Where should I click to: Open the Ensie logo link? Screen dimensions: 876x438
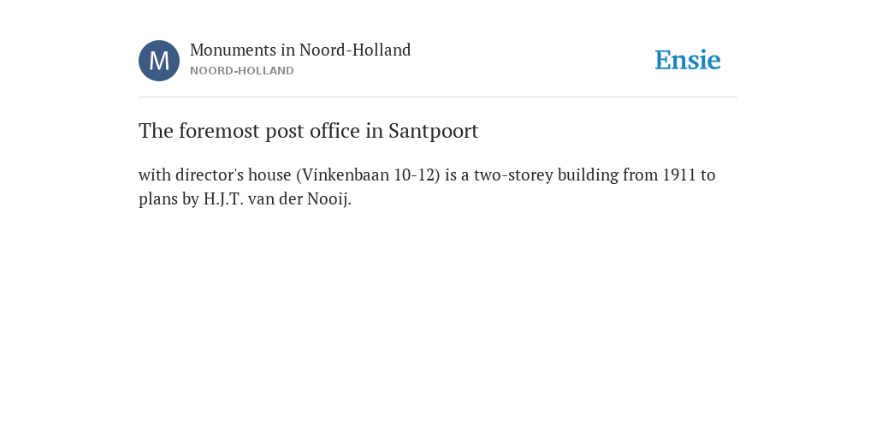[688, 60]
